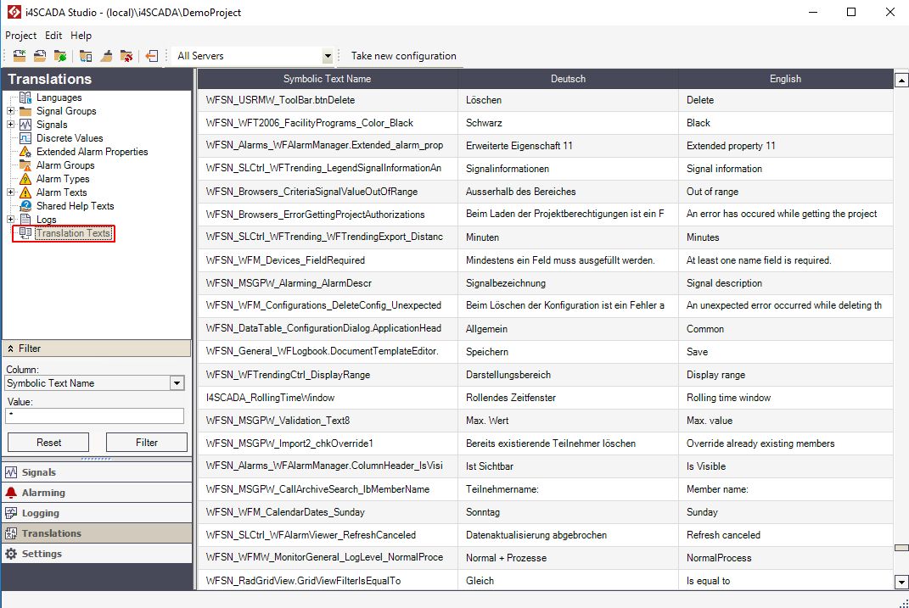Click the WFSN_MSGPW_Validation_Text8 cell
The image size is (909, 608).
pyautogui.click(x=328, y=421)
